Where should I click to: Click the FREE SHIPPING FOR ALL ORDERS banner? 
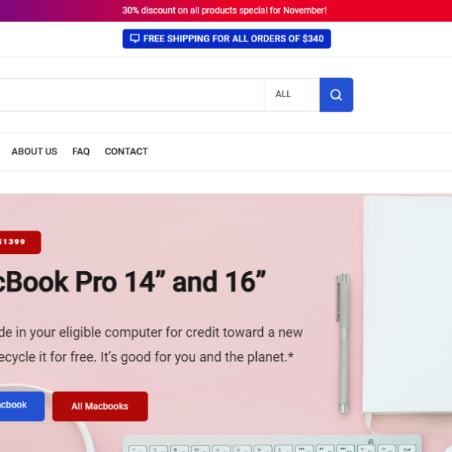[227, 38]
